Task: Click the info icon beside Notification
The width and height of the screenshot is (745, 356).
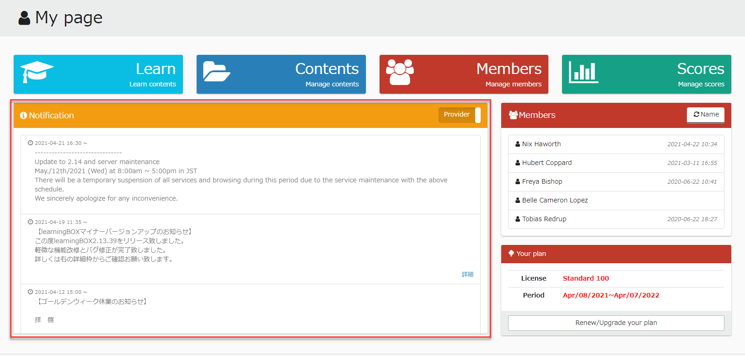Action: (23, 116)
